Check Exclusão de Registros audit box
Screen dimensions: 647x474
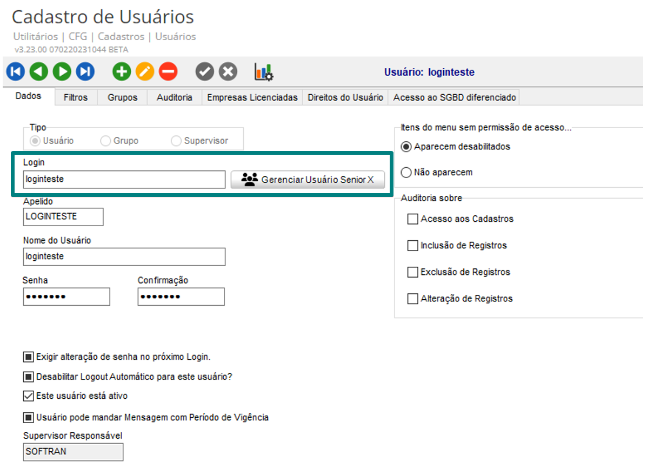[412, 272]
